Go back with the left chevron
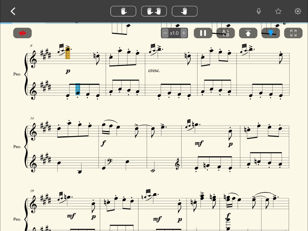 point(13,11)
